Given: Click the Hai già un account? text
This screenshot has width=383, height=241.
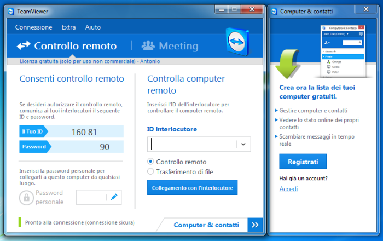Looking at the screenshot, I should point(303,179).
